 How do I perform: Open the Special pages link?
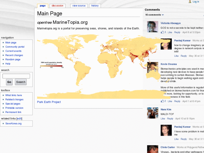(13, 104)
